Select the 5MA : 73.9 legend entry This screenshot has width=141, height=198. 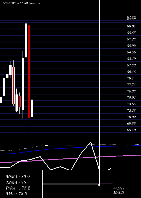point(16,194)
